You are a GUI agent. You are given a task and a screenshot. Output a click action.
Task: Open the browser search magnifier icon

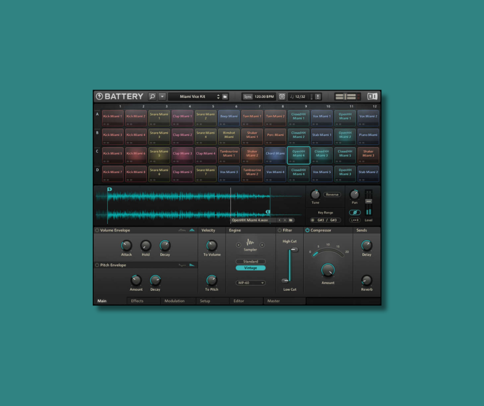tap(152, 96)
